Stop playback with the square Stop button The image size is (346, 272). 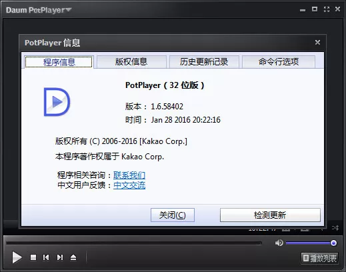pyautogui.click(x=33, y=257)
